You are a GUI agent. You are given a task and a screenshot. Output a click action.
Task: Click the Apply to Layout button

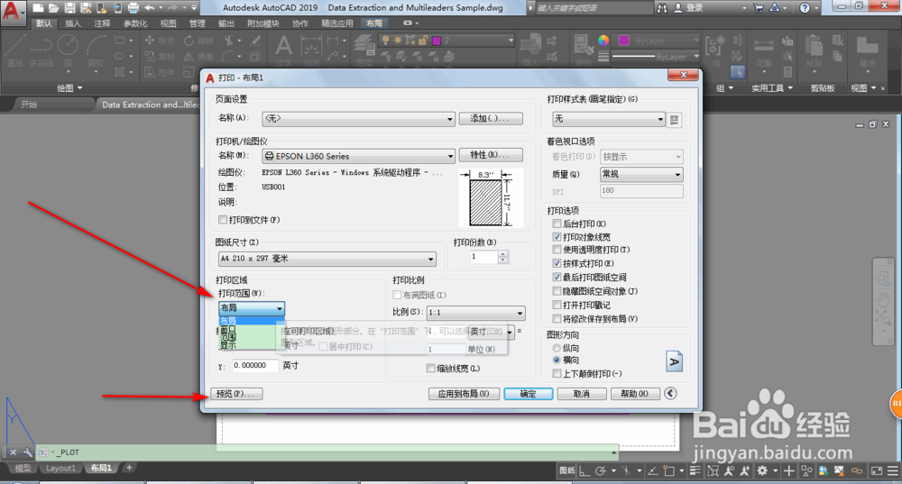tap(464, 394)
